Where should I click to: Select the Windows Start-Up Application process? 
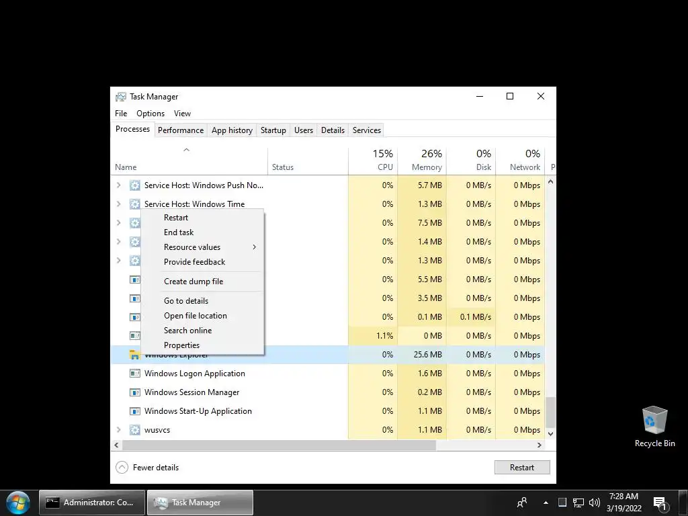pos(328,411)
